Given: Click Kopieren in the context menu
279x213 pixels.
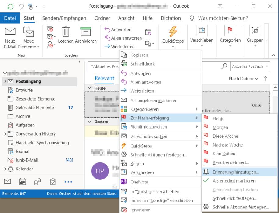Looking at the screenshot, I should 160,55.
